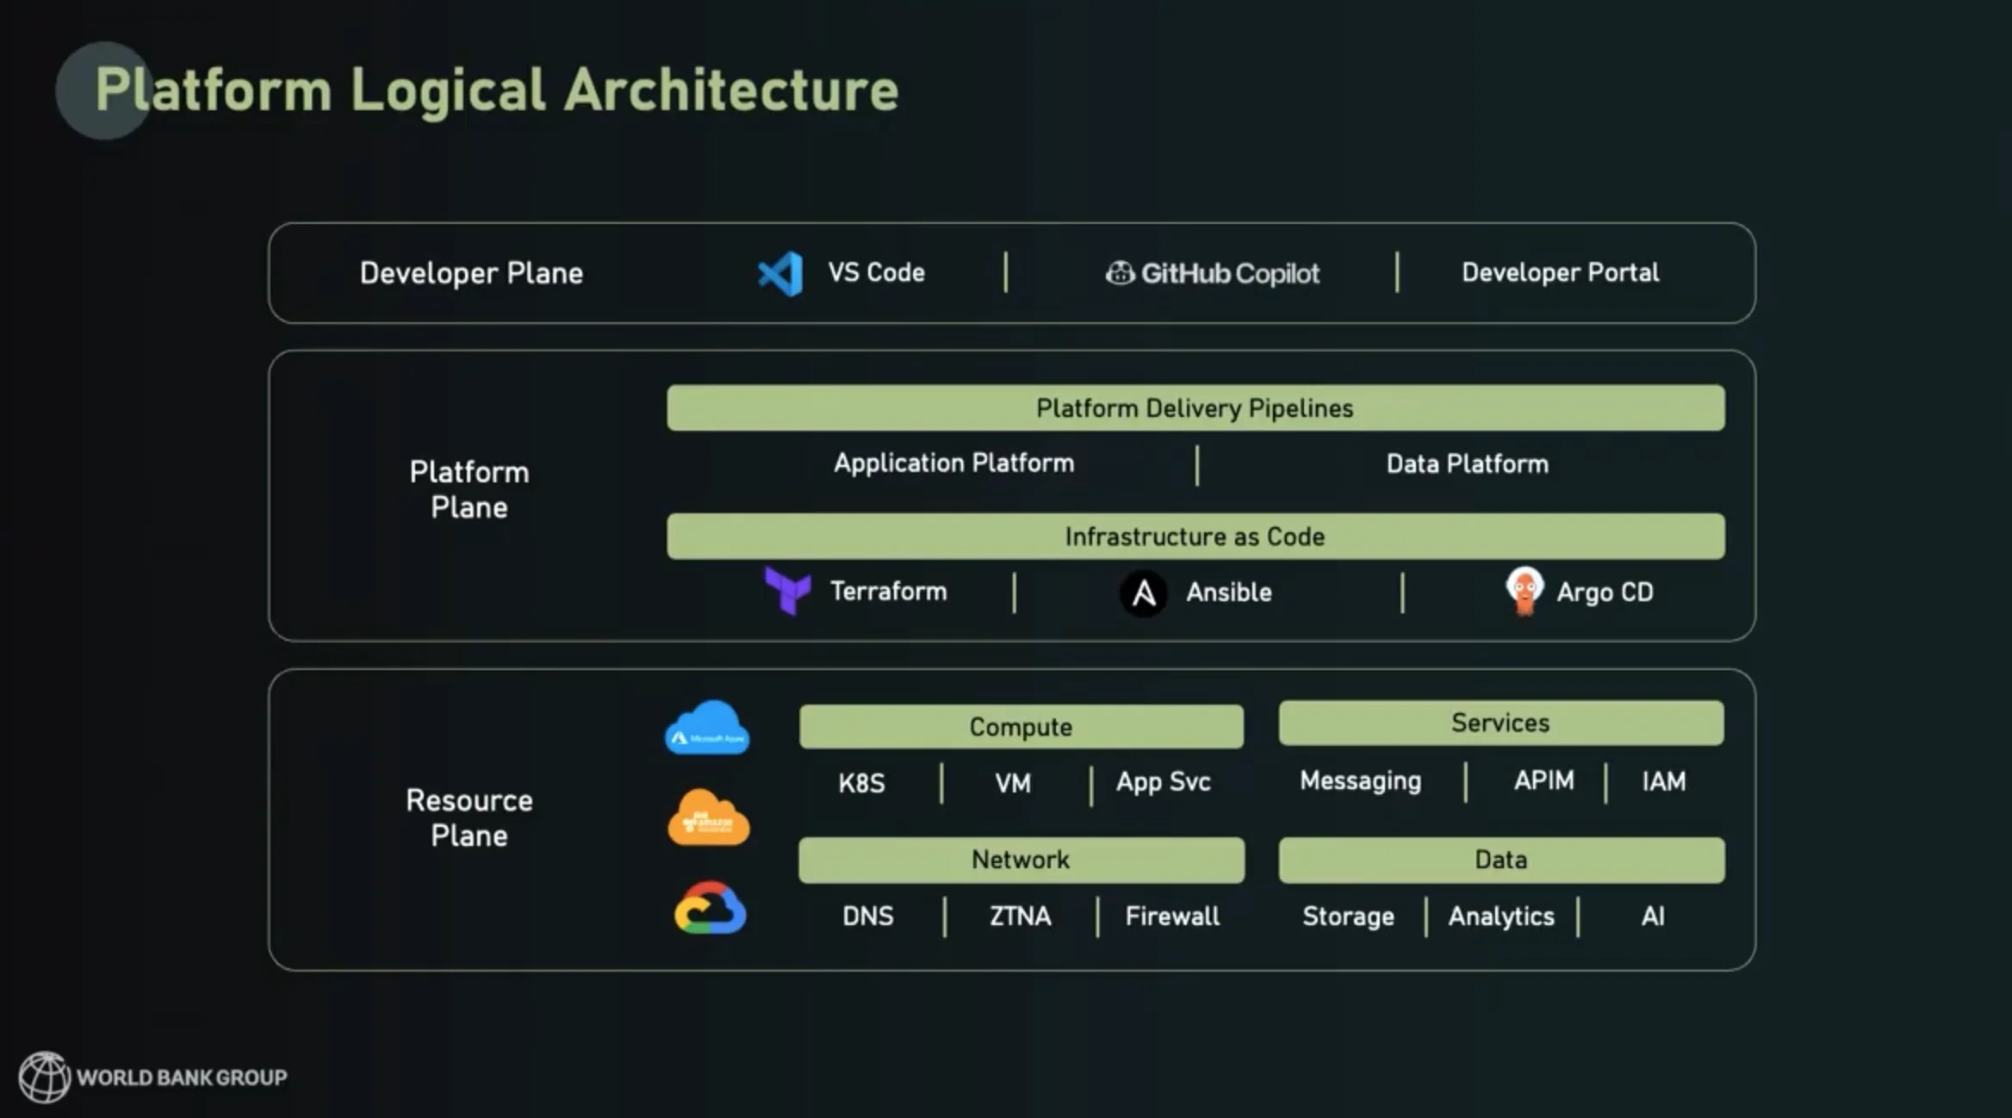Click the Microsoft Azure cloud icon

[x=705, y=729]
